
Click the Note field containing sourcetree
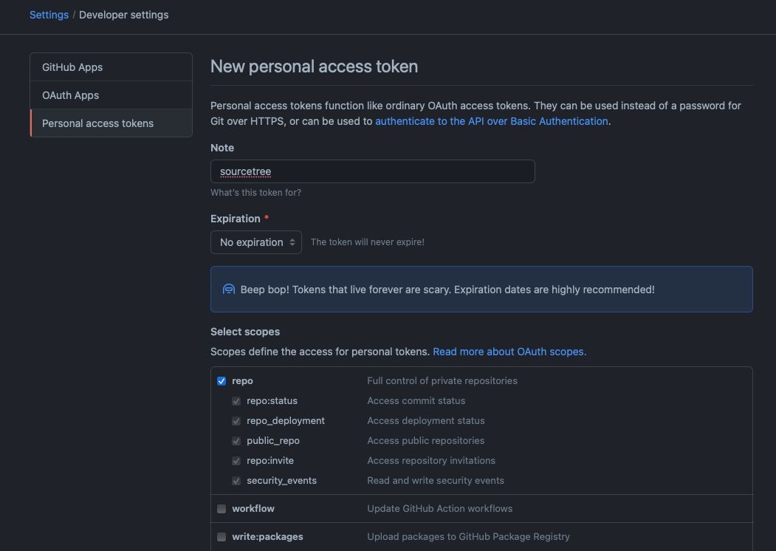pos(373,171)
